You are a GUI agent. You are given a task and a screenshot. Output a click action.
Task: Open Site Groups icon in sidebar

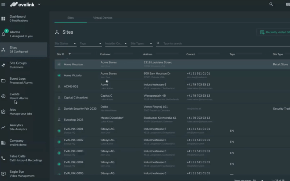[4, 65]
